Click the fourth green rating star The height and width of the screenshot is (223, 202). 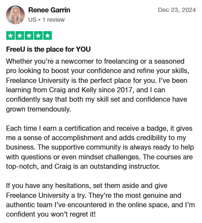click(38, 35)
